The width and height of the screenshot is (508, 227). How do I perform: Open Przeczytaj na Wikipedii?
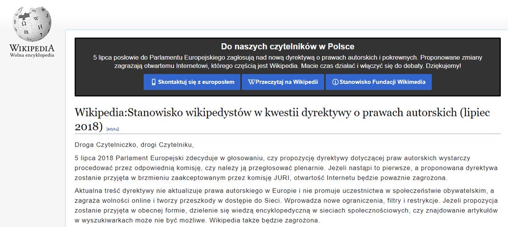pyautogui.click(x=282, y=82)
